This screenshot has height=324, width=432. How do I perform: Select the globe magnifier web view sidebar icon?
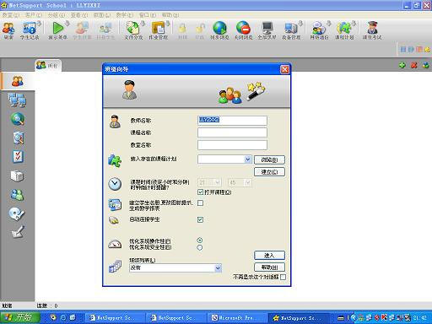pos(18,119)
